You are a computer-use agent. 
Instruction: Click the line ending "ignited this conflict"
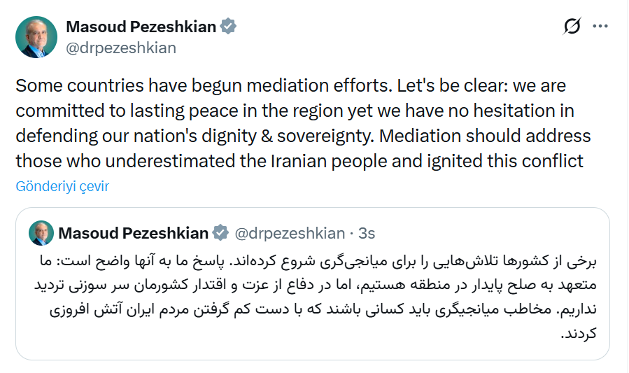click(x=299, y=161)
